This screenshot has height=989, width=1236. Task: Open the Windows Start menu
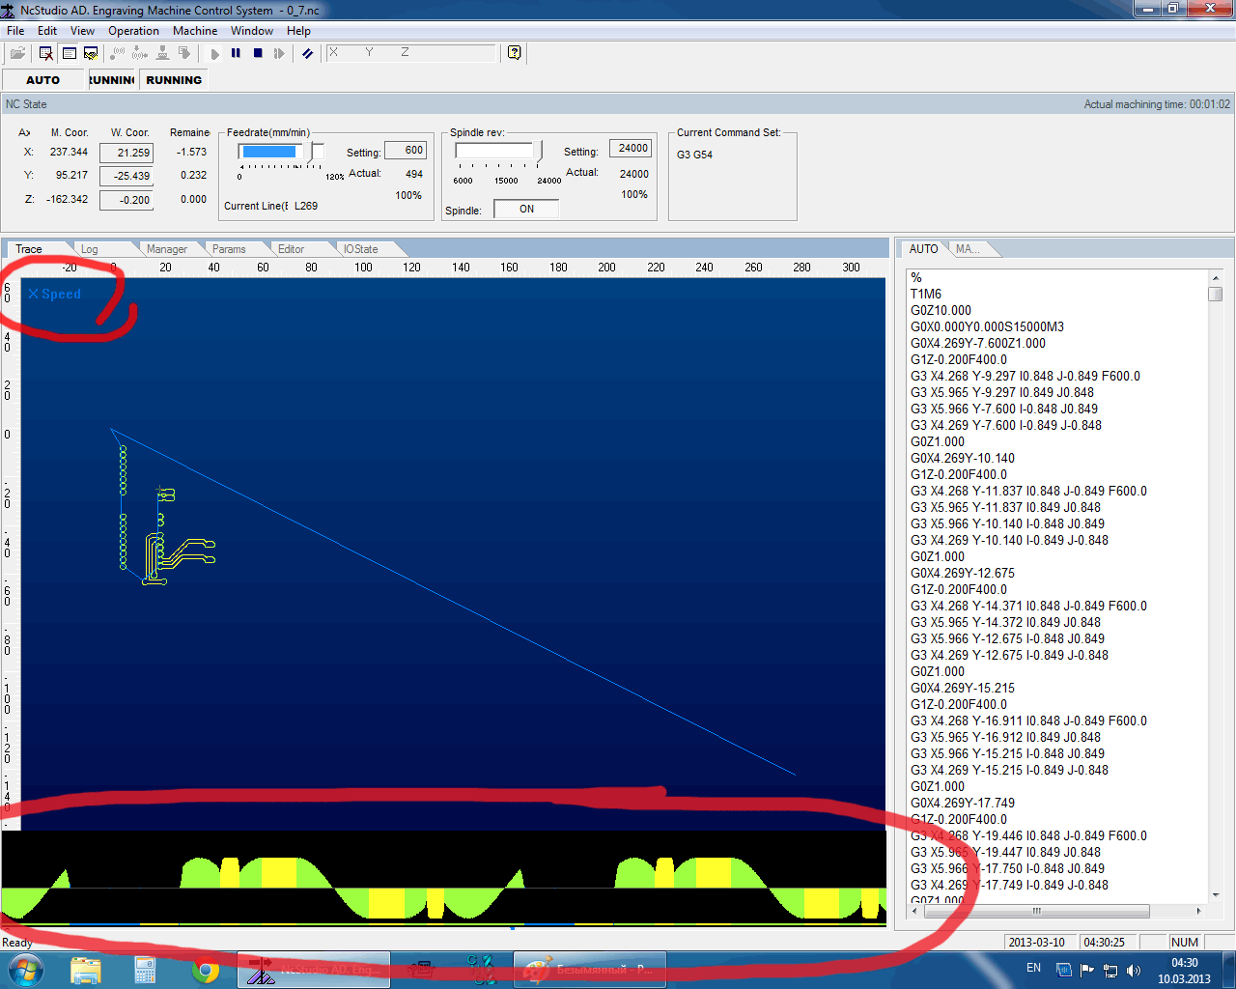coord(24,970)
